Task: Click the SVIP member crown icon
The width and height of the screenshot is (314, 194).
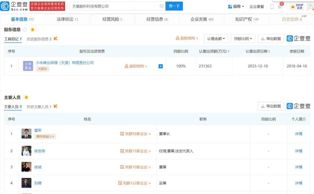Action: pos(292,7)
